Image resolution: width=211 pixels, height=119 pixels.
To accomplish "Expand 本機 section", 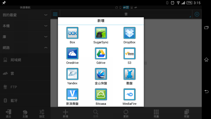I will (x=25, y=26).
